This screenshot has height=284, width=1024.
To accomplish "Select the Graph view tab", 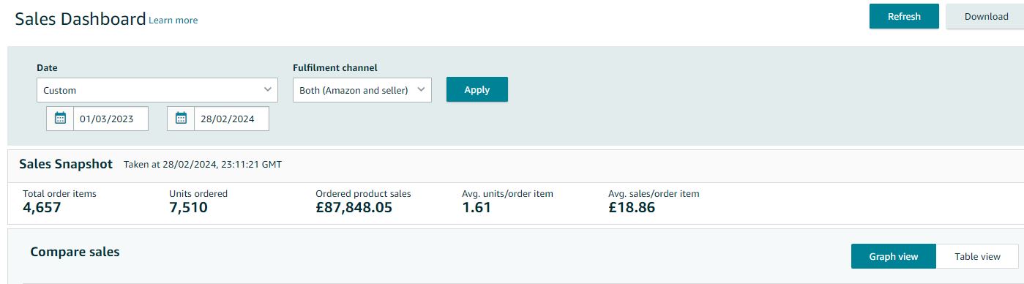I will click(x=894, y=256).
